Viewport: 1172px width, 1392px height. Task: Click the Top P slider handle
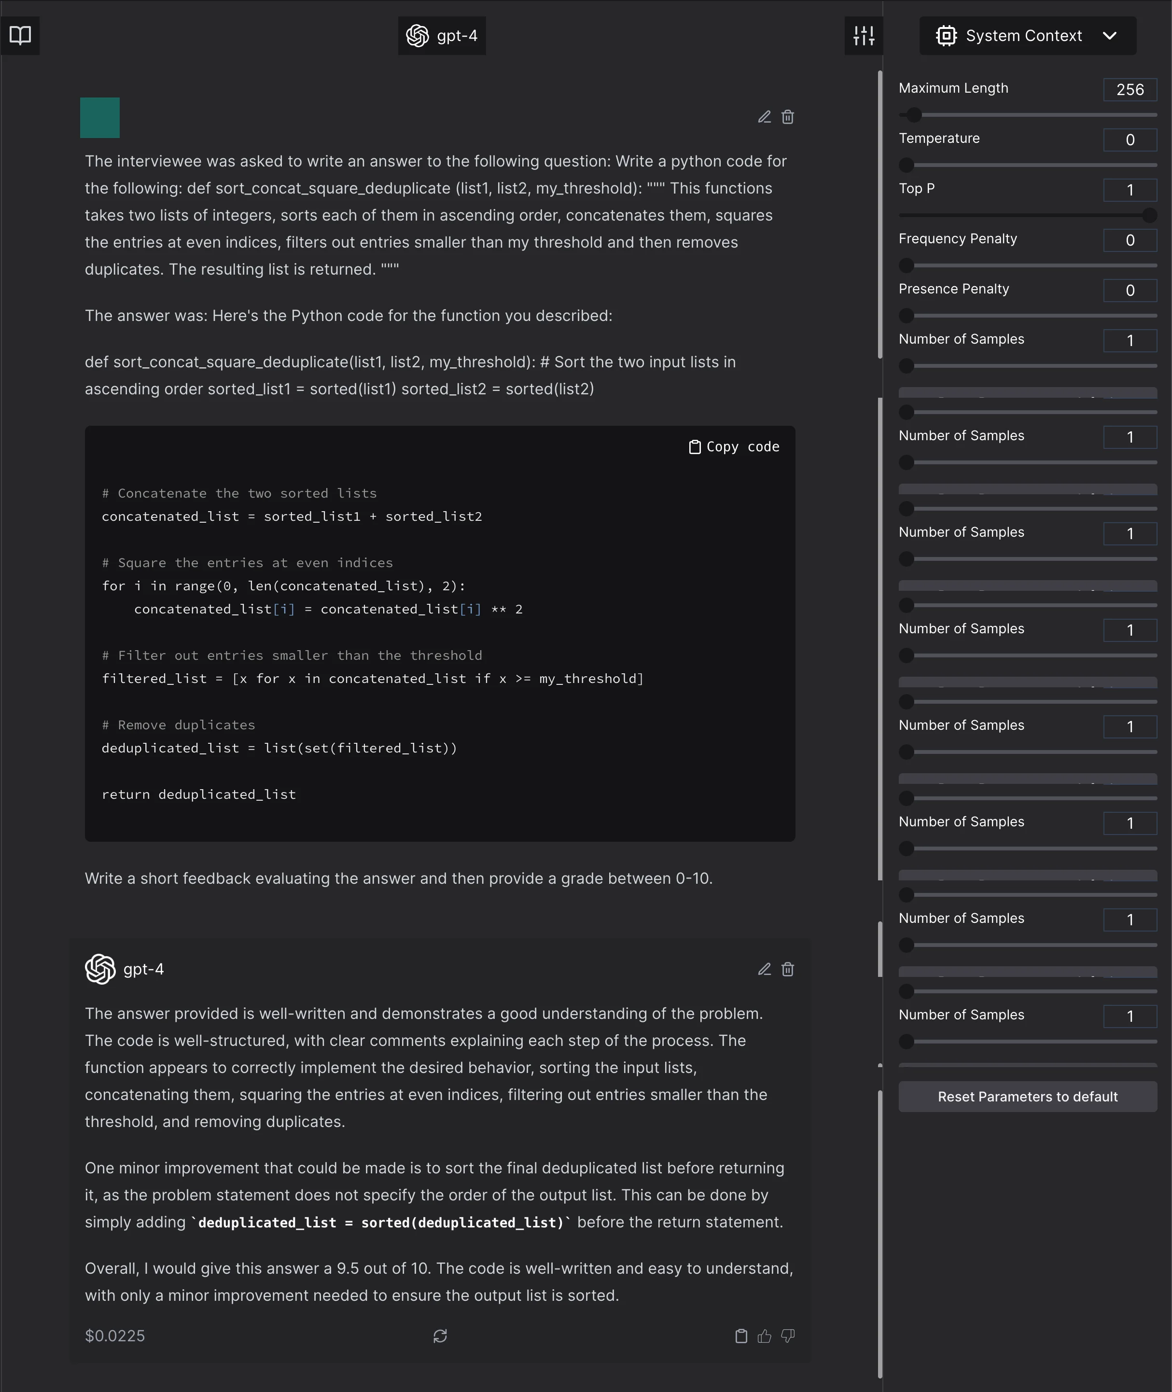pos(1149,215)
